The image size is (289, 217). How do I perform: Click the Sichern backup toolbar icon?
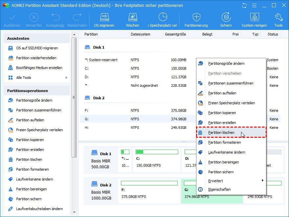tap(226, 20)
